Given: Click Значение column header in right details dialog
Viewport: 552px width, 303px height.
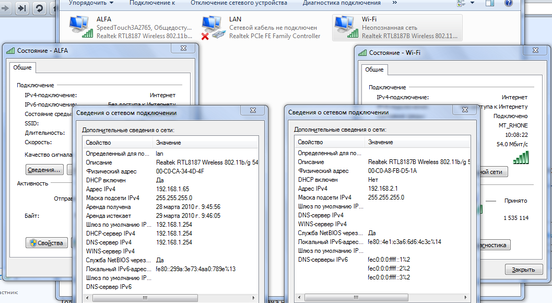Looking at the screenshot, I should (x=417, y=142).
